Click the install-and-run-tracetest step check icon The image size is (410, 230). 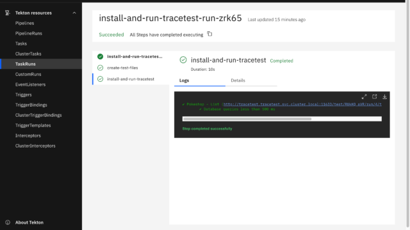tap(100, 79)
